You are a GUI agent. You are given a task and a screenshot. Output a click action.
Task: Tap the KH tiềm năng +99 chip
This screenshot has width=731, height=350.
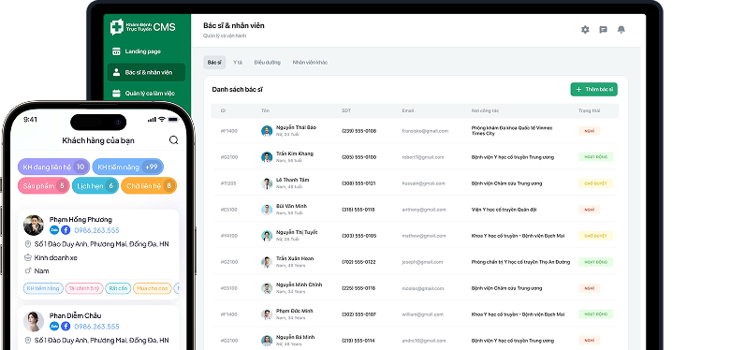coord(127,167)
